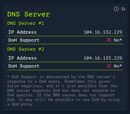130x114 pixels.
Task: Select IP address 104.16.133.229
Action: 103,58
